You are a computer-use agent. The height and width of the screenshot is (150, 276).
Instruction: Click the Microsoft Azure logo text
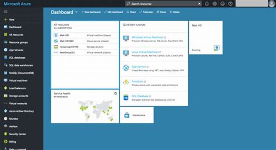pos(17,4)
